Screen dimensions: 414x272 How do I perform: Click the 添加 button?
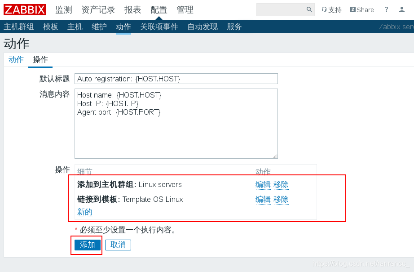click(x=88, y=245)
